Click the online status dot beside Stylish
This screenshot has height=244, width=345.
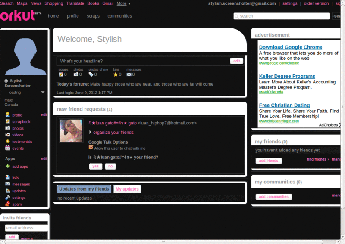[x=6, y=80]
